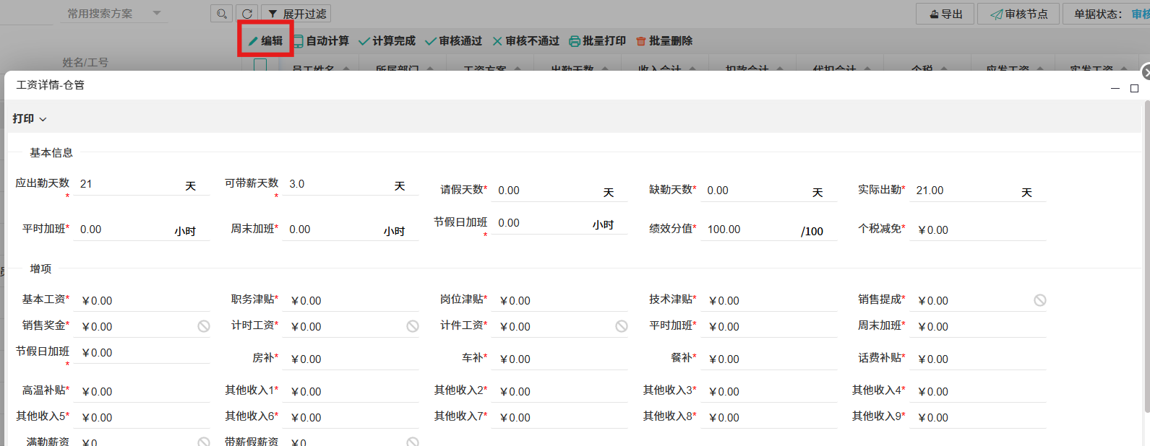Click 批量打印 printer button
The image size is (1150, 446).
point(597,41)
